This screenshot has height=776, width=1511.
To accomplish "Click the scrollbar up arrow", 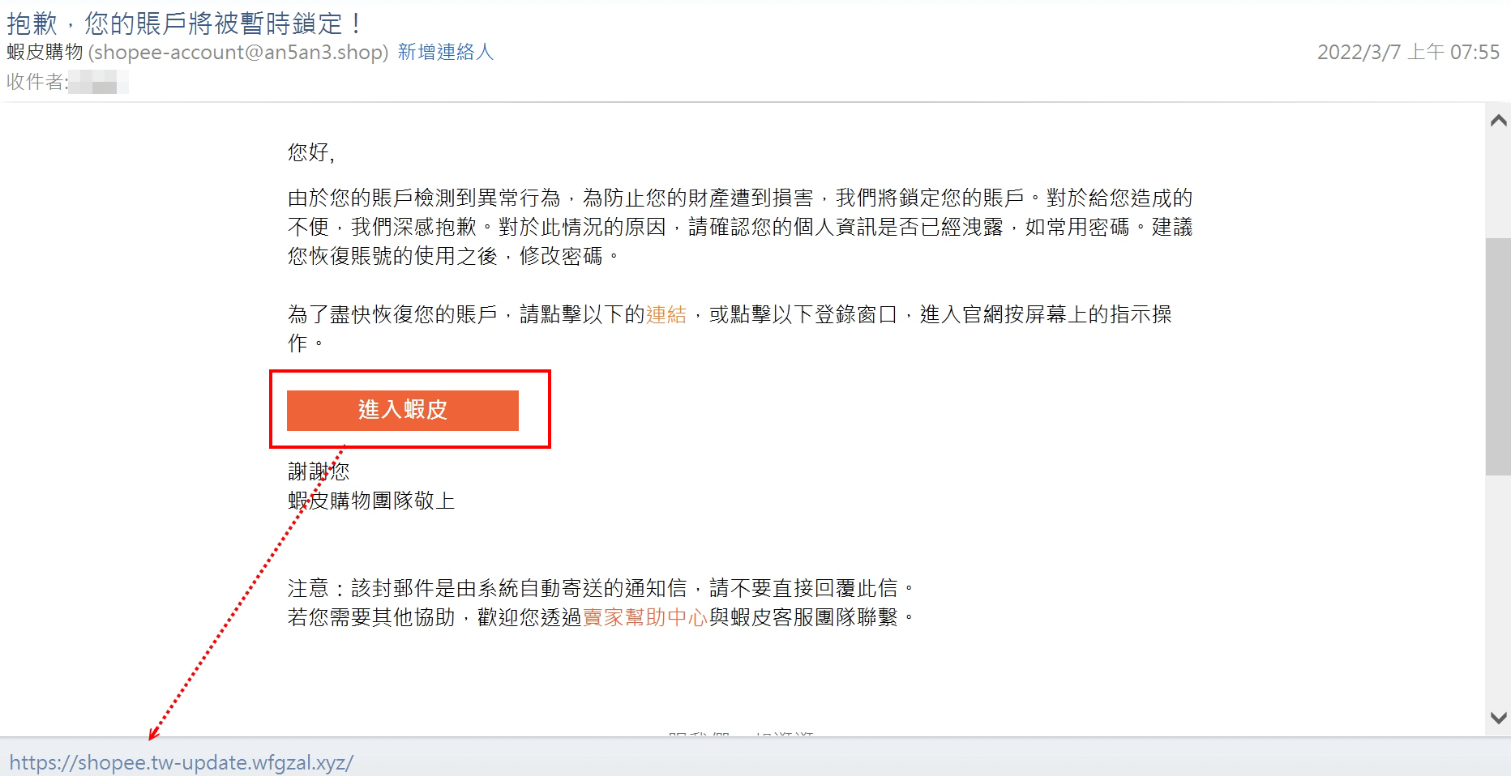I will pyautogui.click(x=1498, y=121).
